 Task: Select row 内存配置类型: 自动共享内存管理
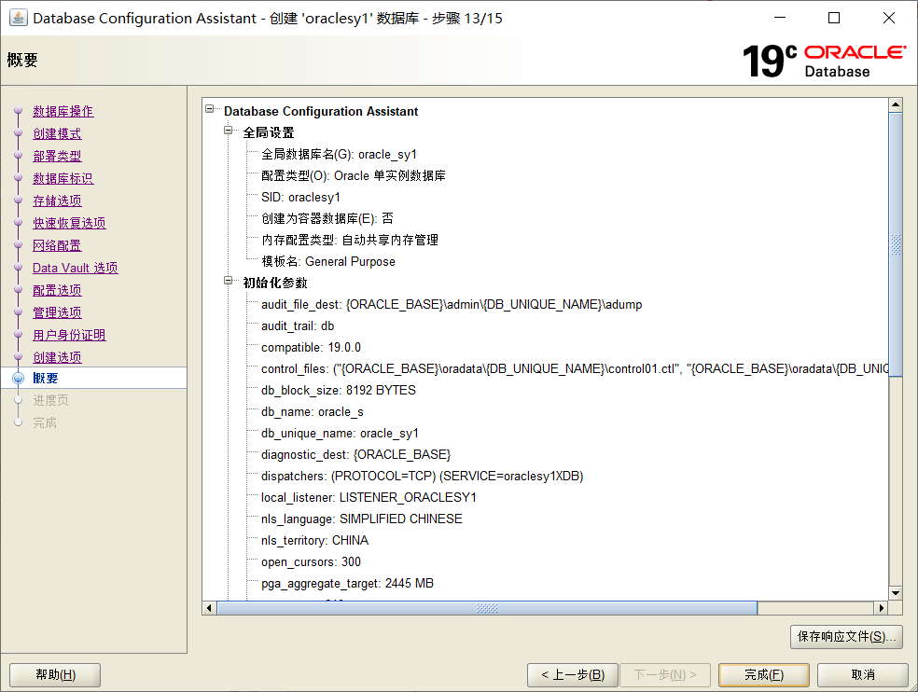click(350, 240)
